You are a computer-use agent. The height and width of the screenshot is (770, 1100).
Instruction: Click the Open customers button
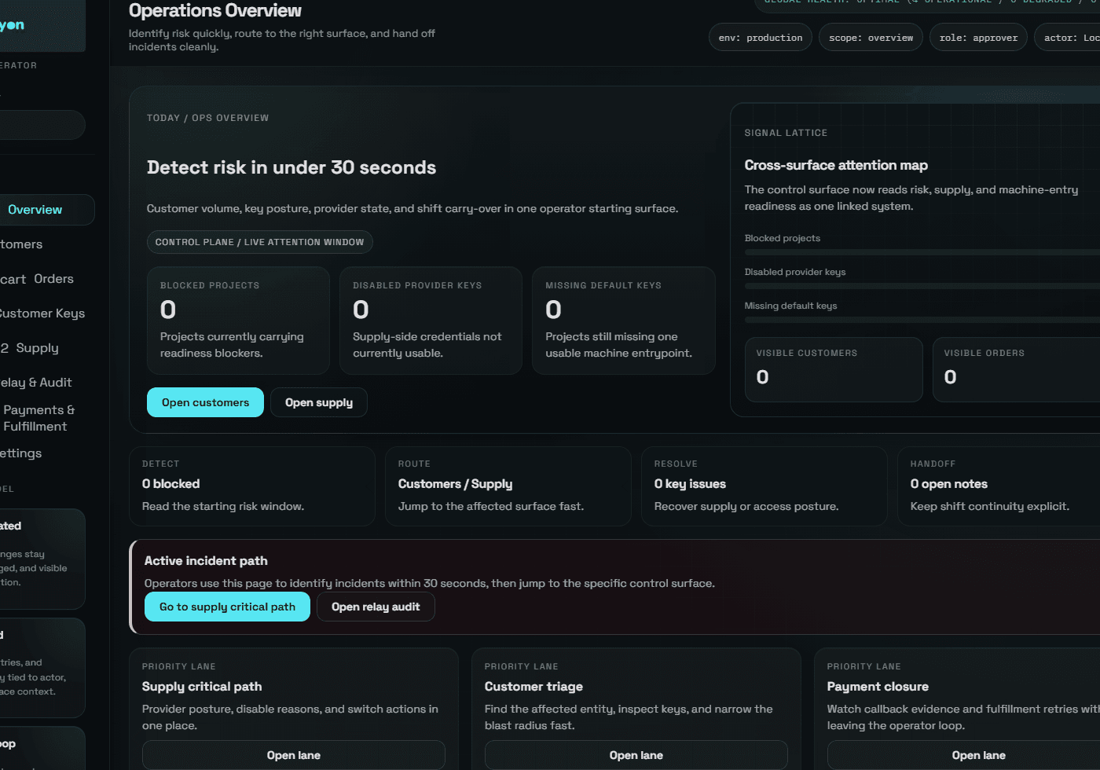coord(205,401)
